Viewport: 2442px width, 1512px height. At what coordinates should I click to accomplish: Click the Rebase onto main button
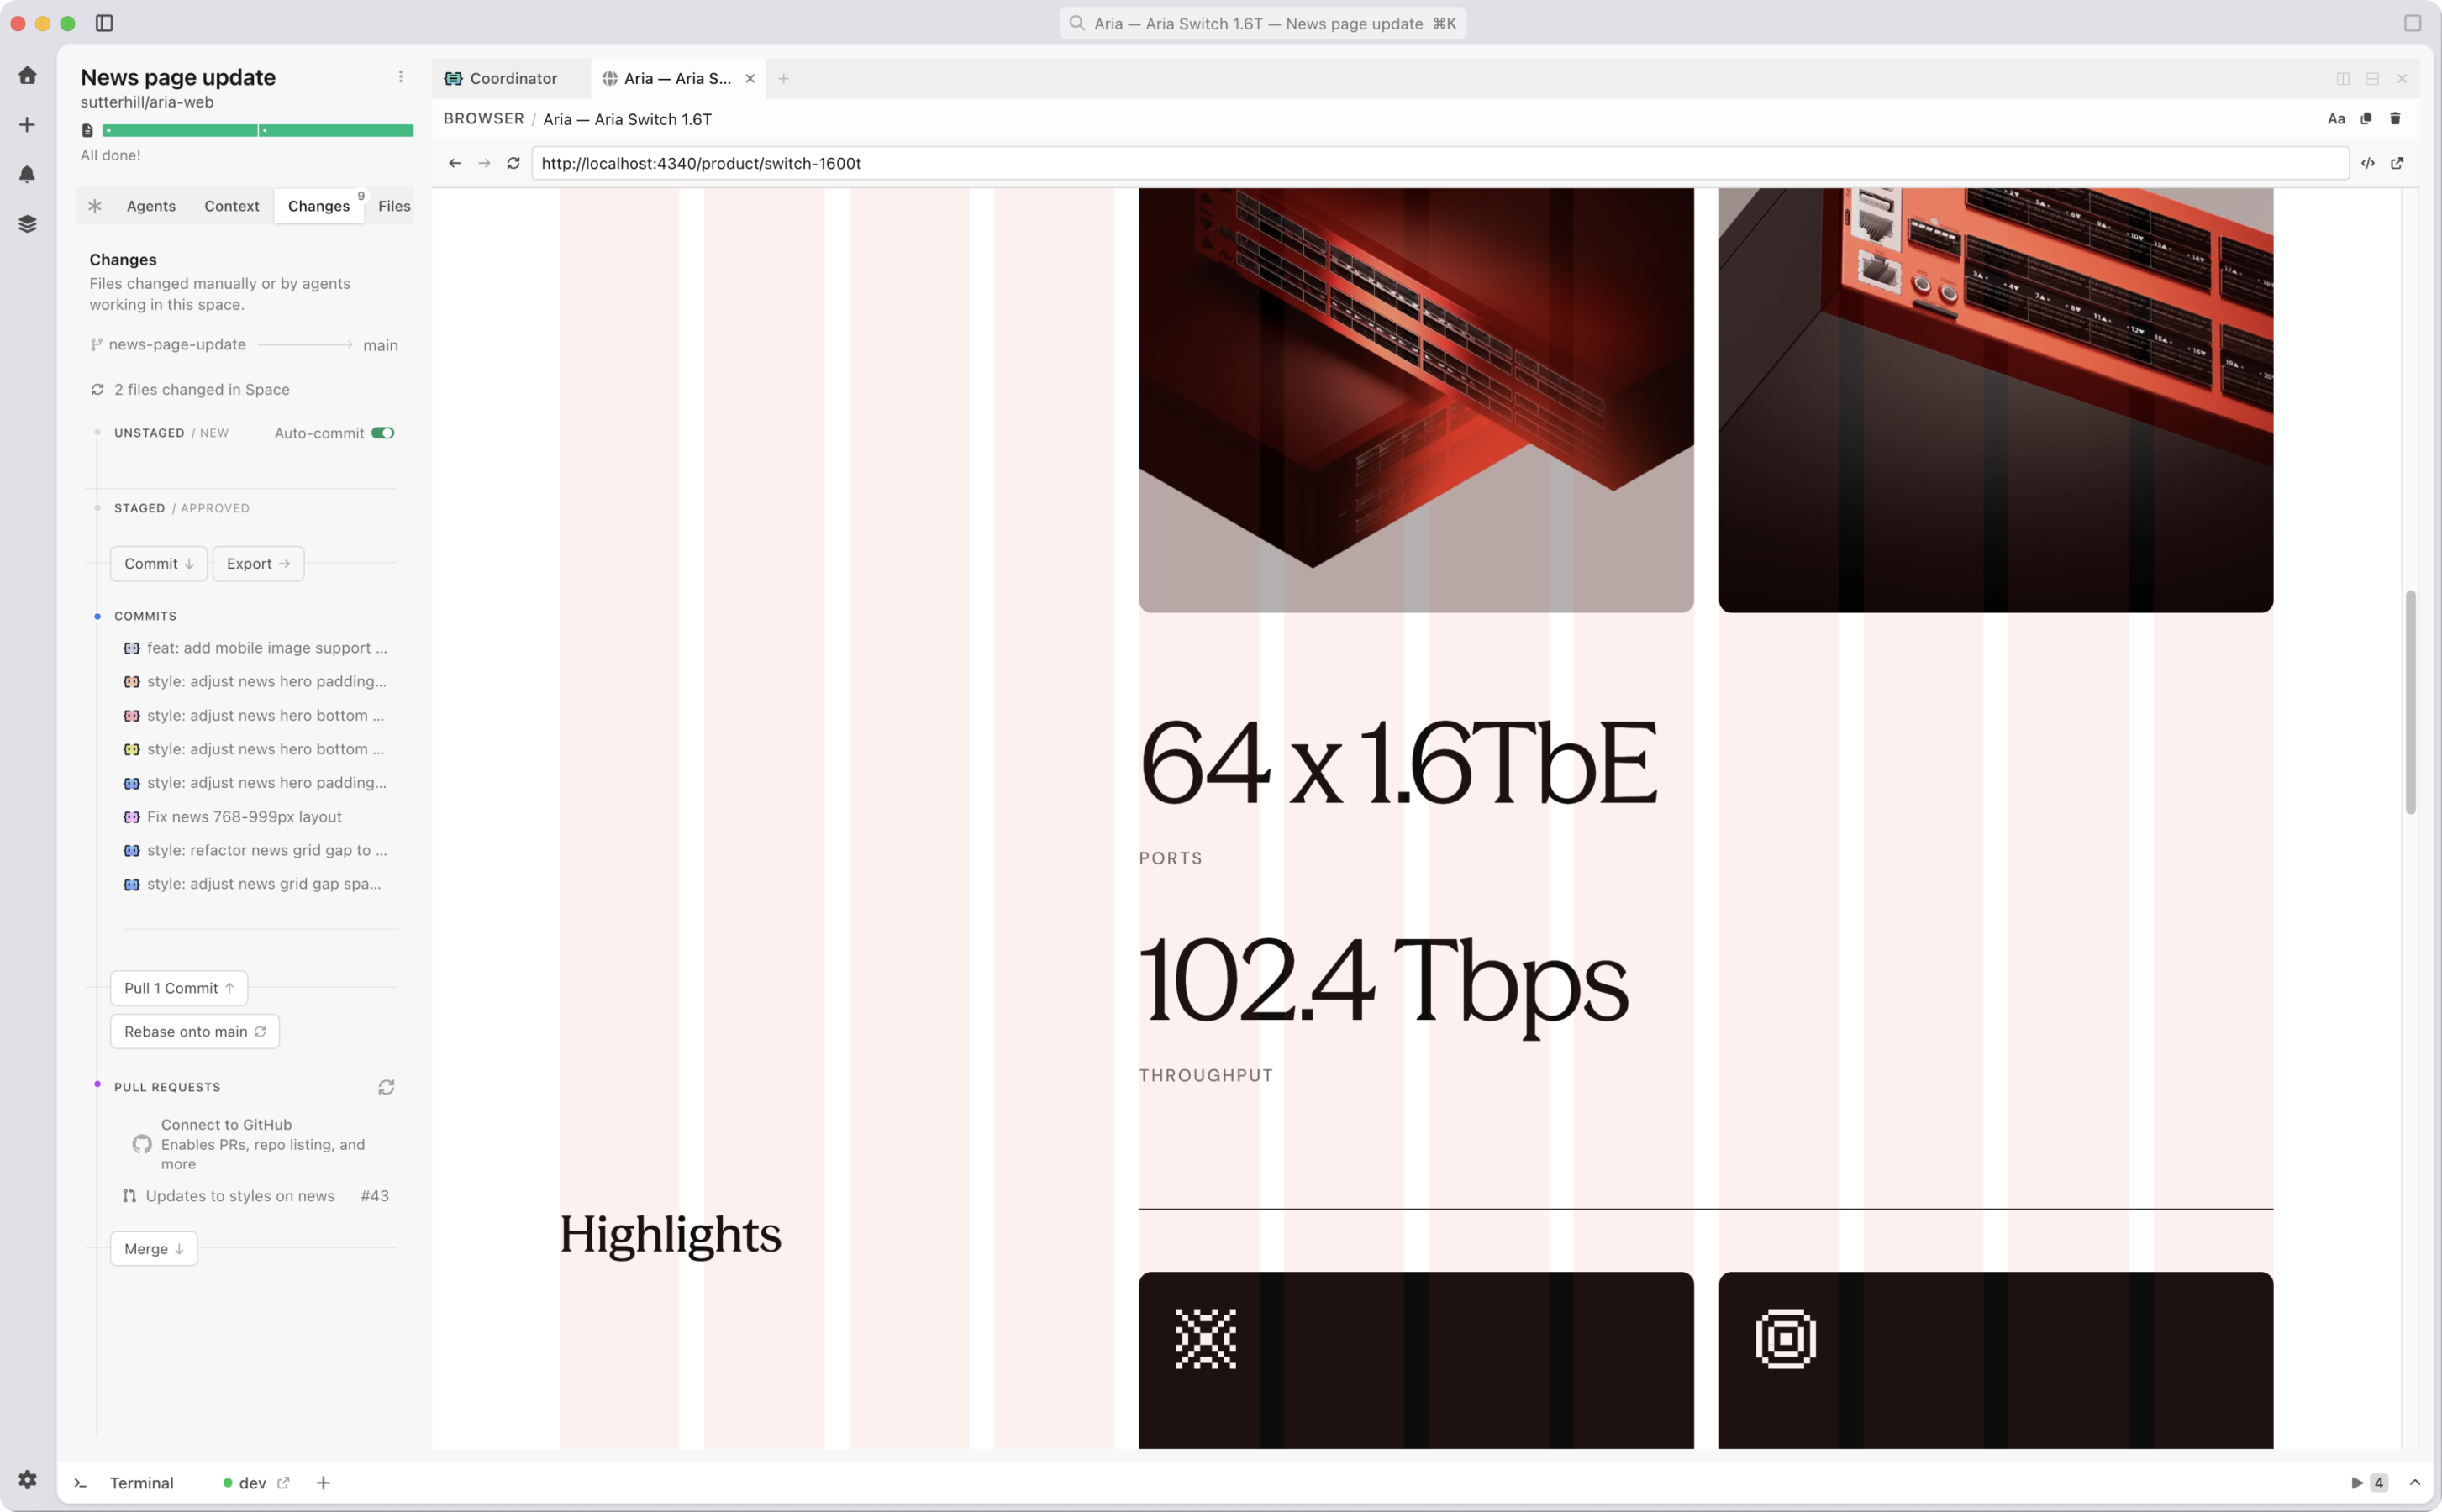coord(195,1032)
